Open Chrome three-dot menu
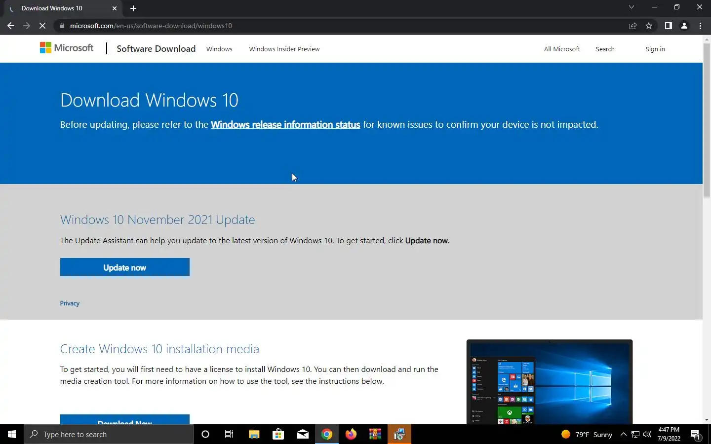Image resolution: width=711 pixels, height=444 pixels. point(700,26)
